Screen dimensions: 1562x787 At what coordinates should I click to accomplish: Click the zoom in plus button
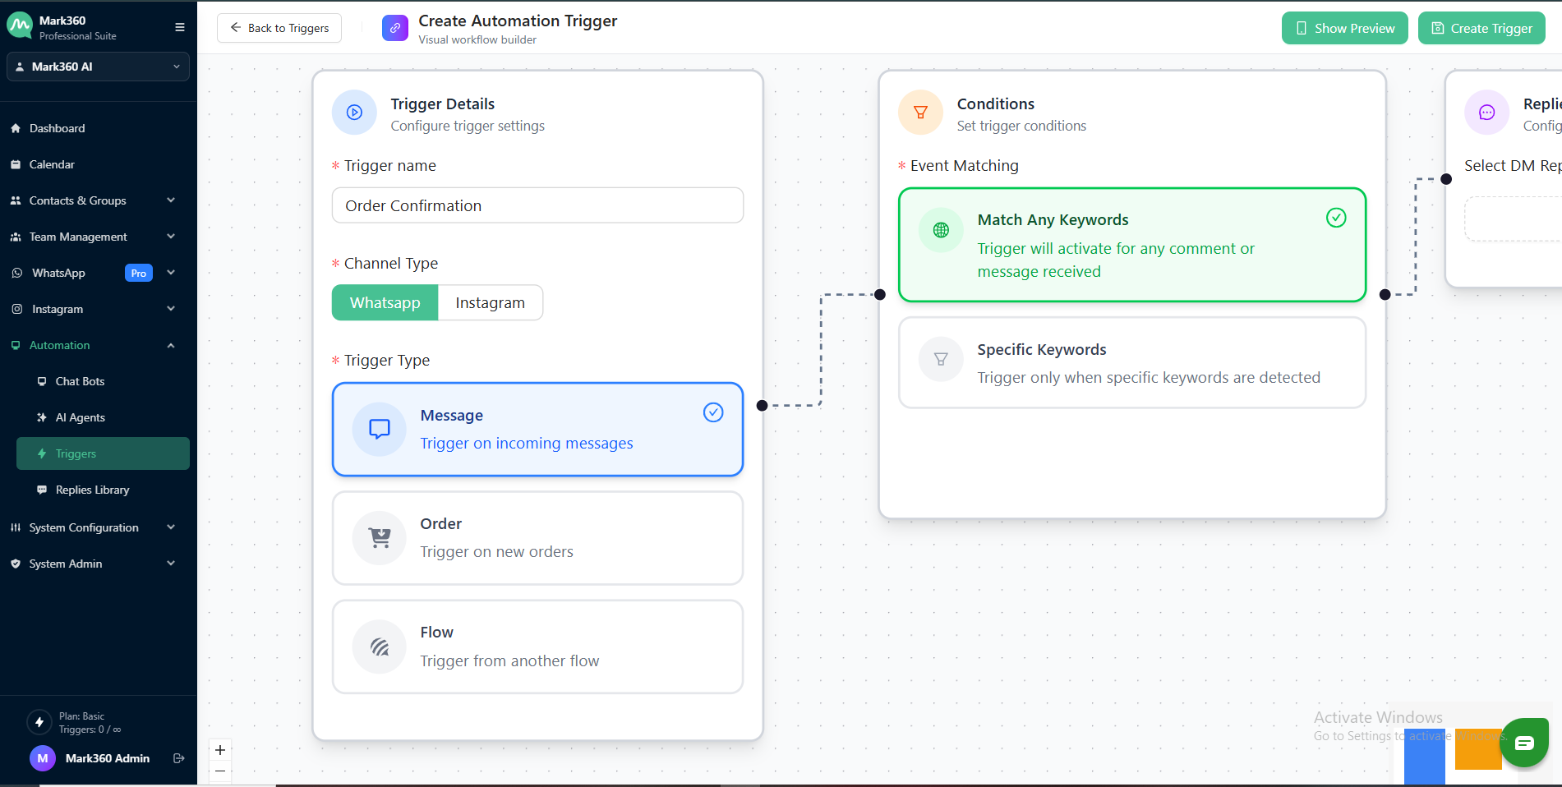(220, 750)
